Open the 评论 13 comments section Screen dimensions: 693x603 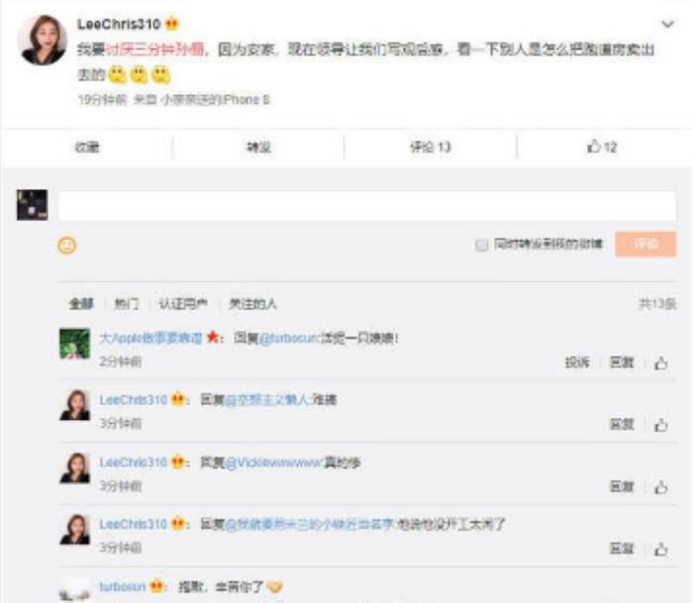tap(431, 148)
